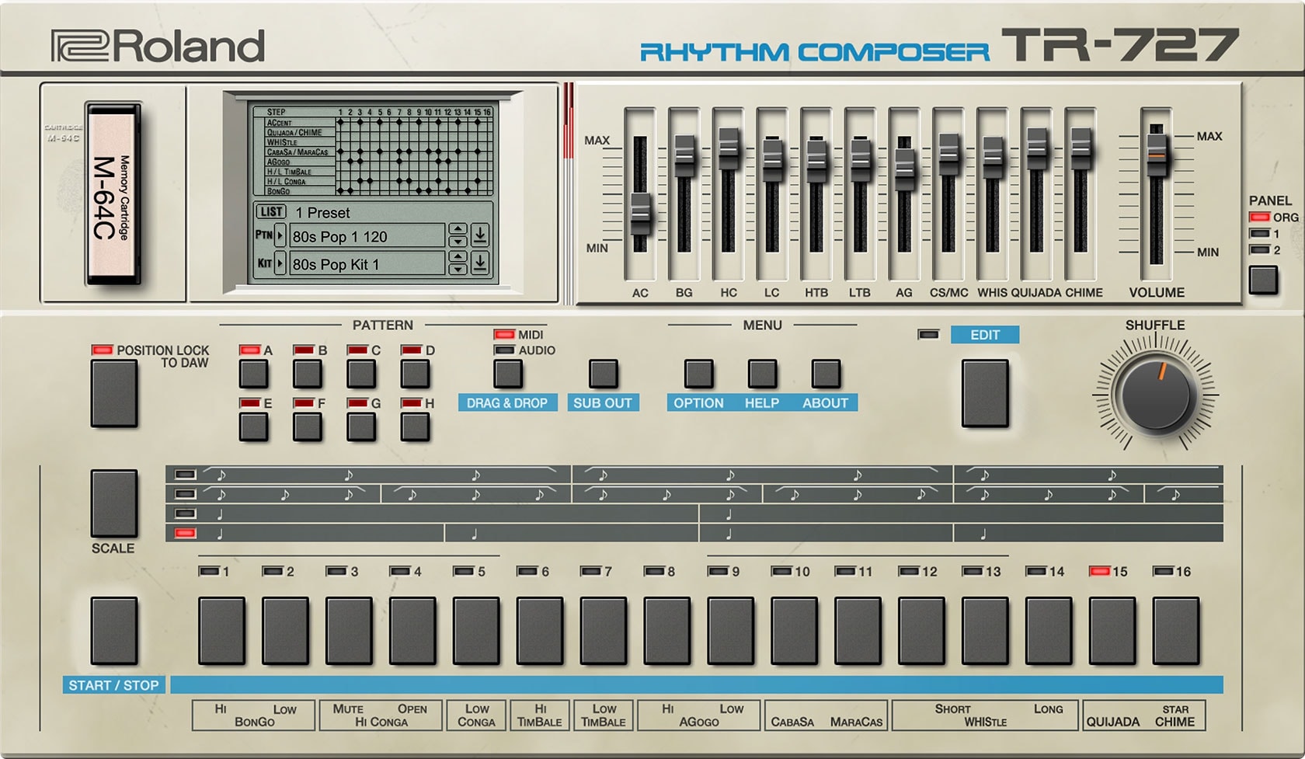Open the pattern LIST on the LCD
This screenshot has width=1305, height=759.
point(271,212)
